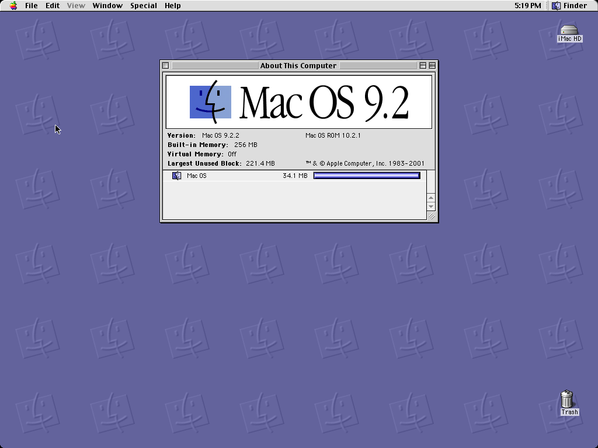
Task: Click the scroll down arrow in memory list
Action: pos(431,206)
